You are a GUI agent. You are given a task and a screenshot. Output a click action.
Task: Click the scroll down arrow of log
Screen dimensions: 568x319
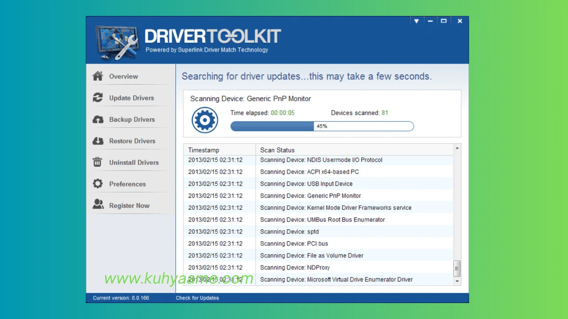[x=457, y=281]
